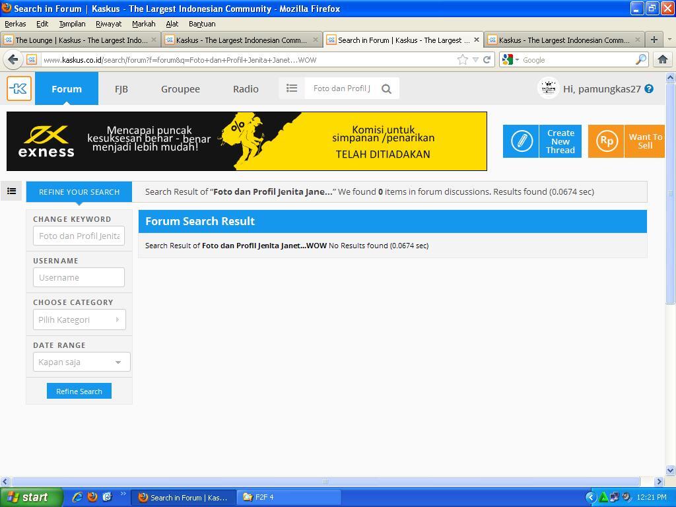Click the pamungkas27 user avatar
The image size is (676, 507).
(548, 88)
